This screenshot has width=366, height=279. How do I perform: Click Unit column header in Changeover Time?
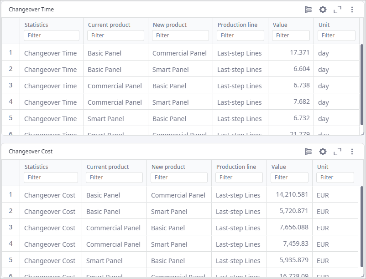[324, 25]
